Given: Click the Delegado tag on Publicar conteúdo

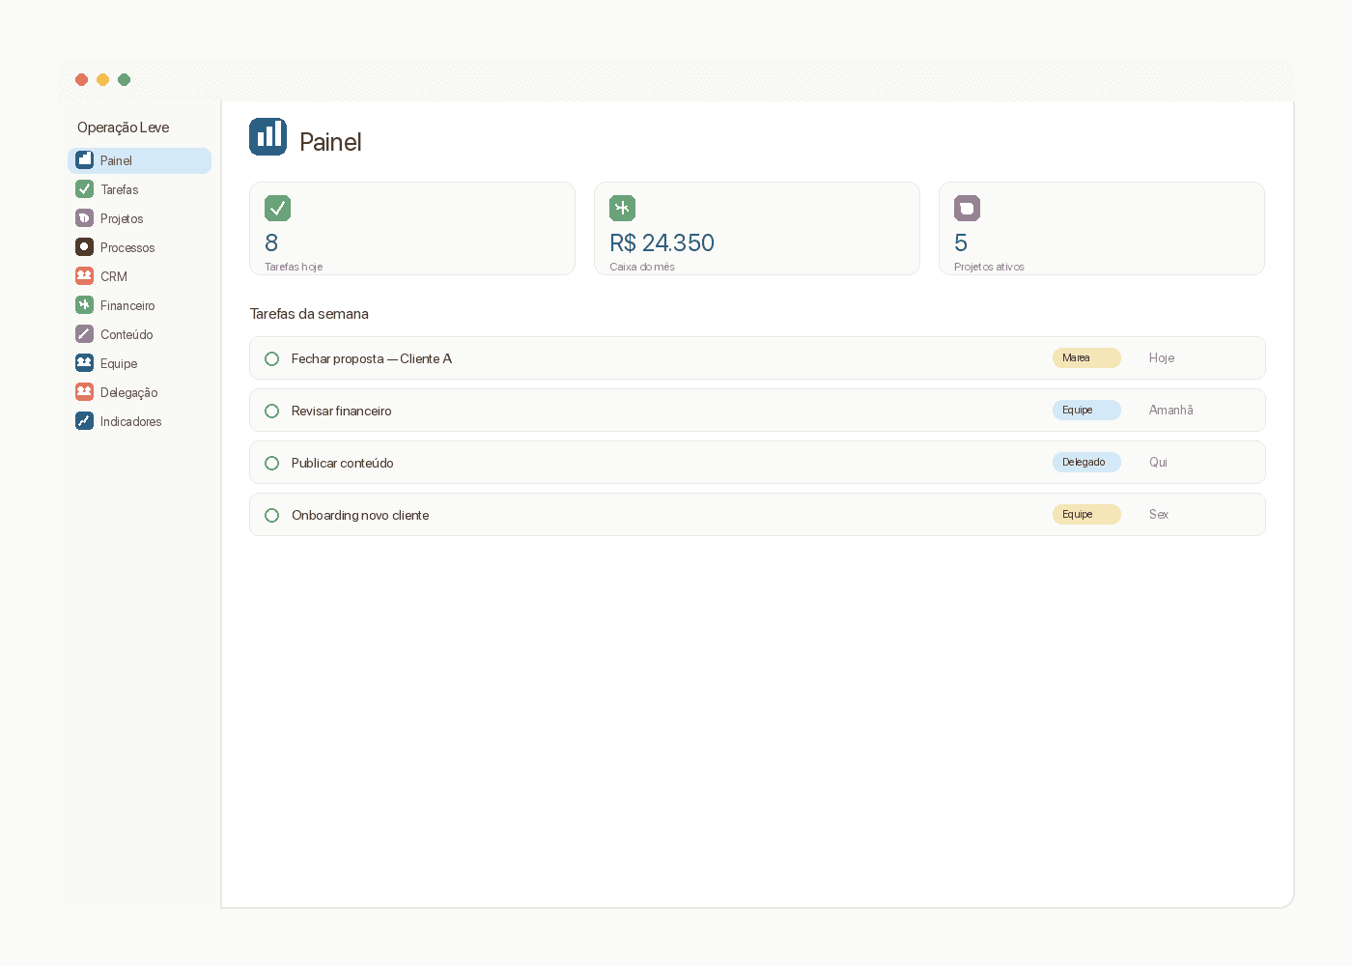Looking at the screenshot, I should point(1086,463).
